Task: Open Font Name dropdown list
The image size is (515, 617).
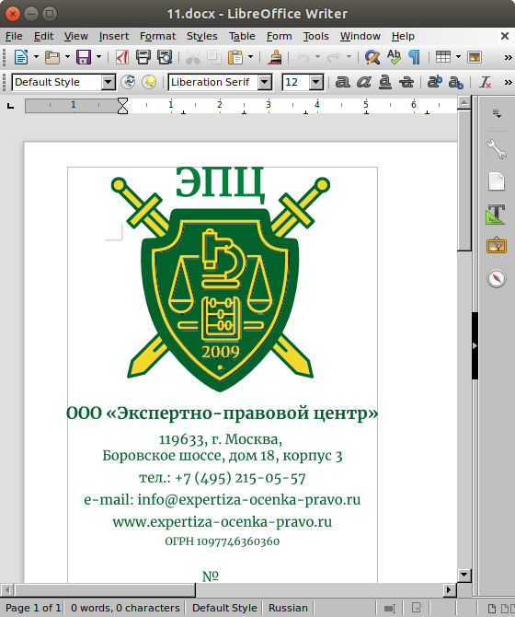Action: coord(264,82)
